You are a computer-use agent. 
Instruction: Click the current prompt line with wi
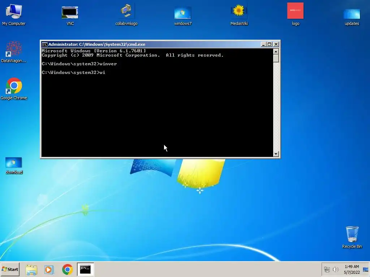pyautogui.click(x=73, y=72)
